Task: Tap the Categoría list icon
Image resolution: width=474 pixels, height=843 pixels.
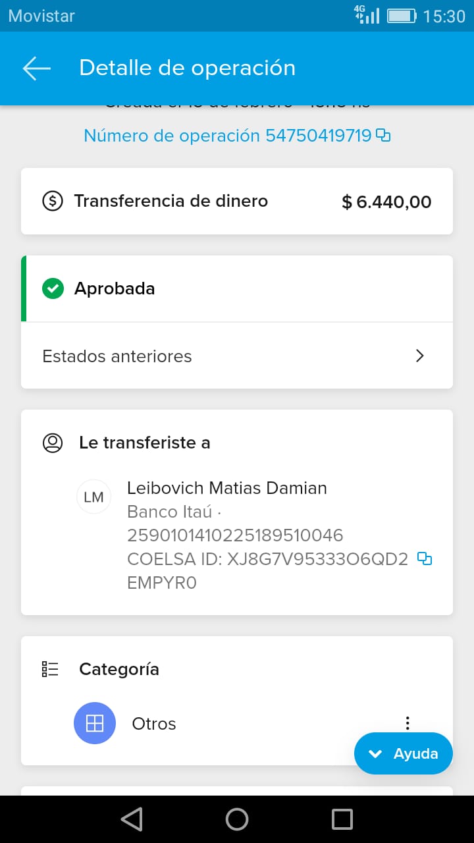Action: (50, 669)
